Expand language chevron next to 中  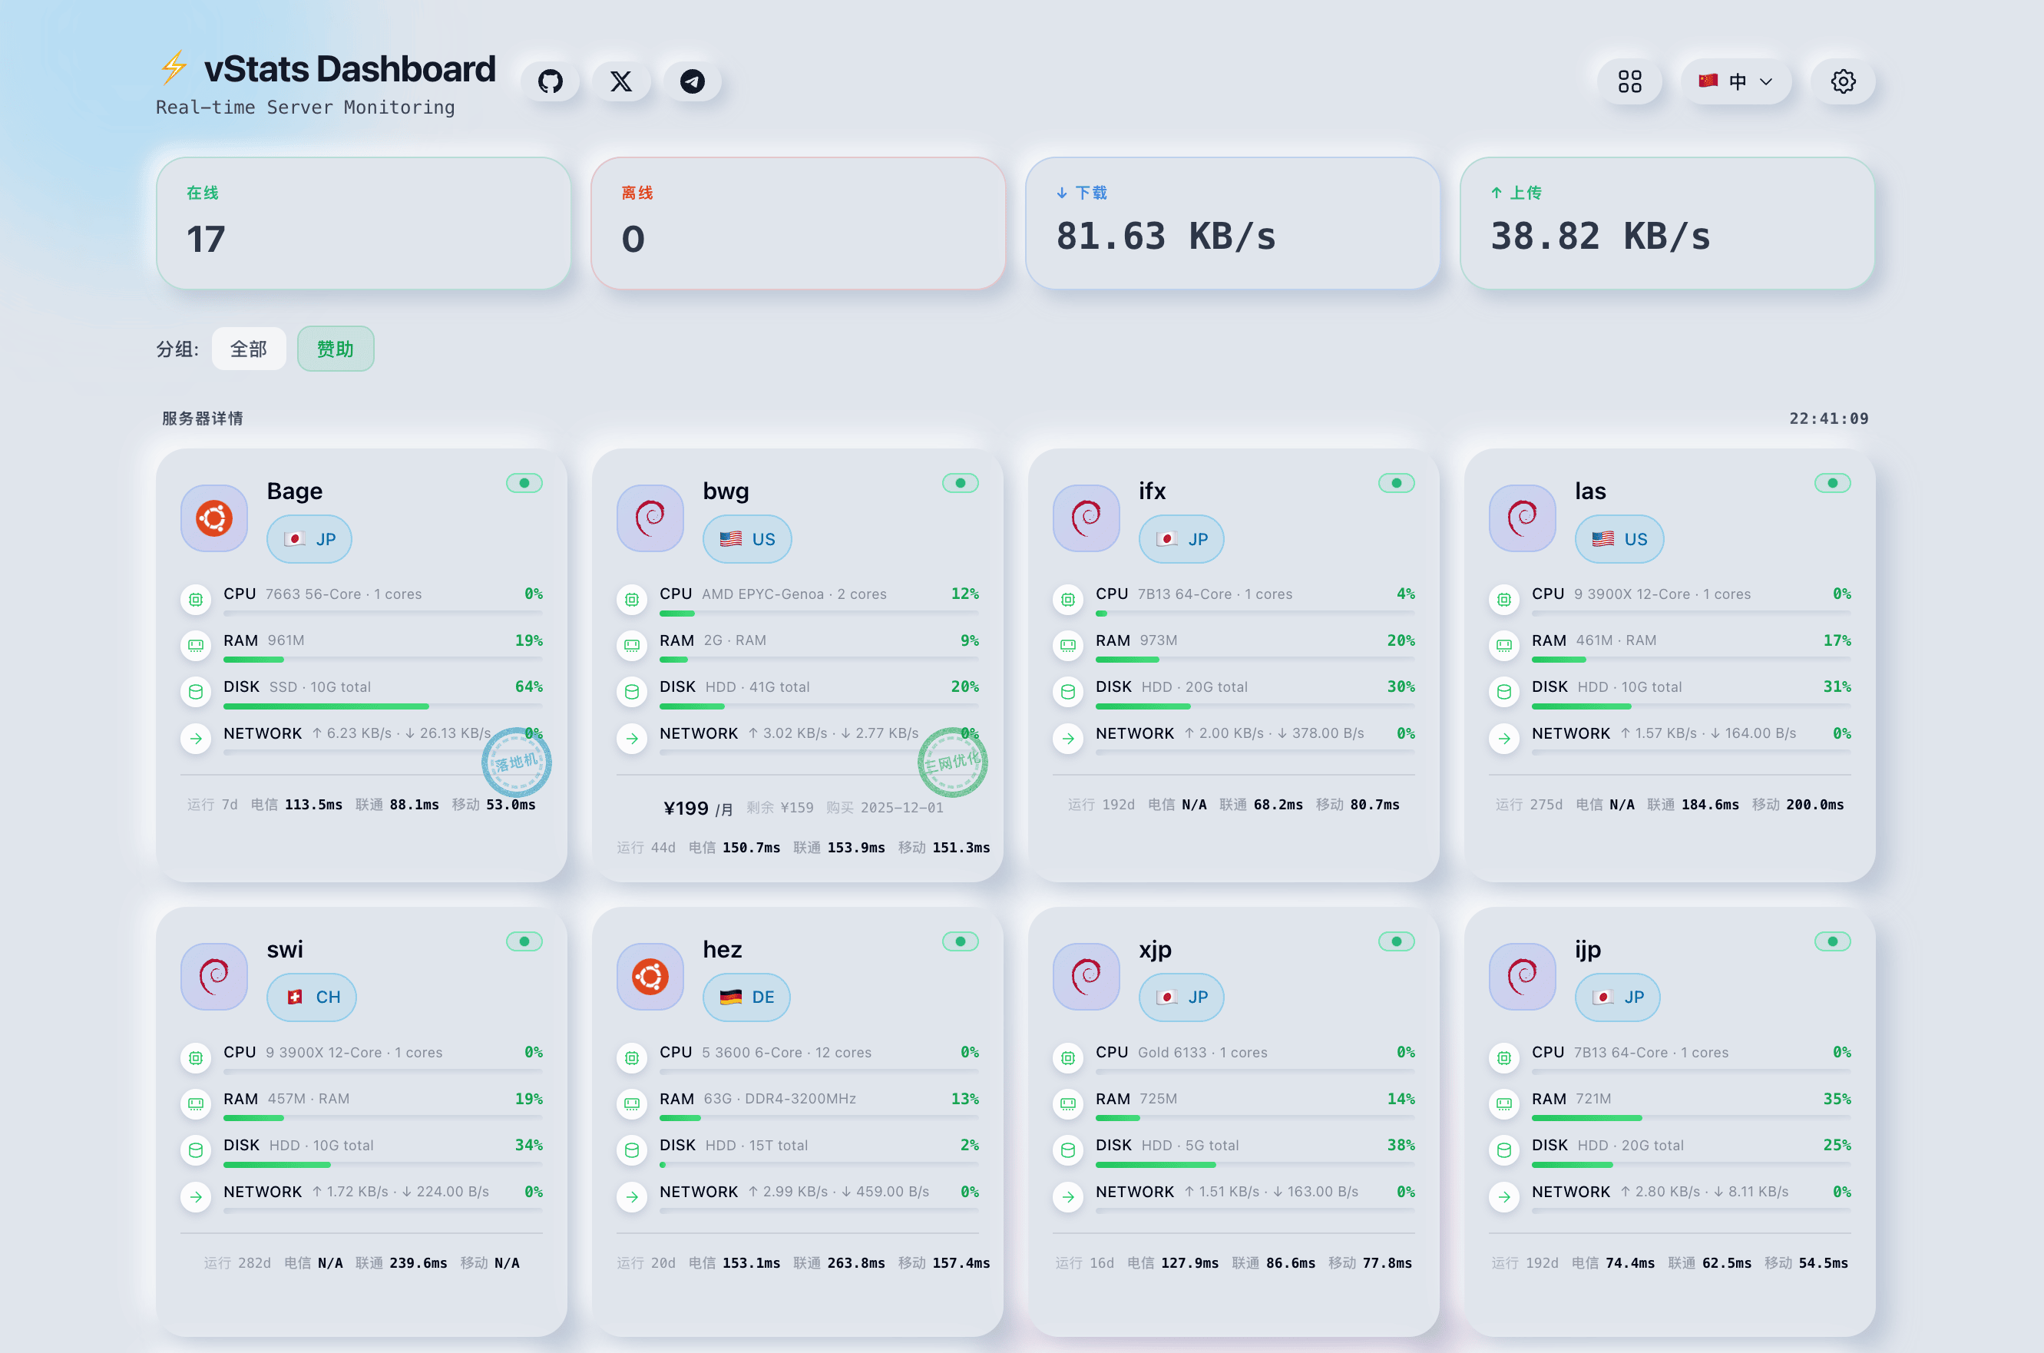[1766, 82]
